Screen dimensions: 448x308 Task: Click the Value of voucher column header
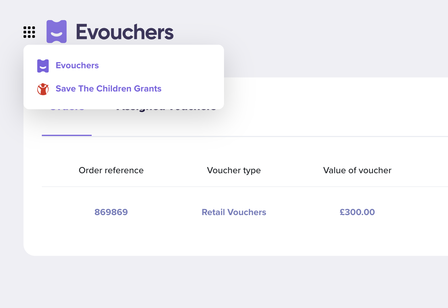357,170
